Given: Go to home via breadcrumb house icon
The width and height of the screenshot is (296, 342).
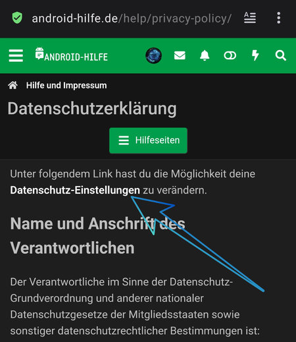Looking at the screenshot, I should tap(12, 85).
